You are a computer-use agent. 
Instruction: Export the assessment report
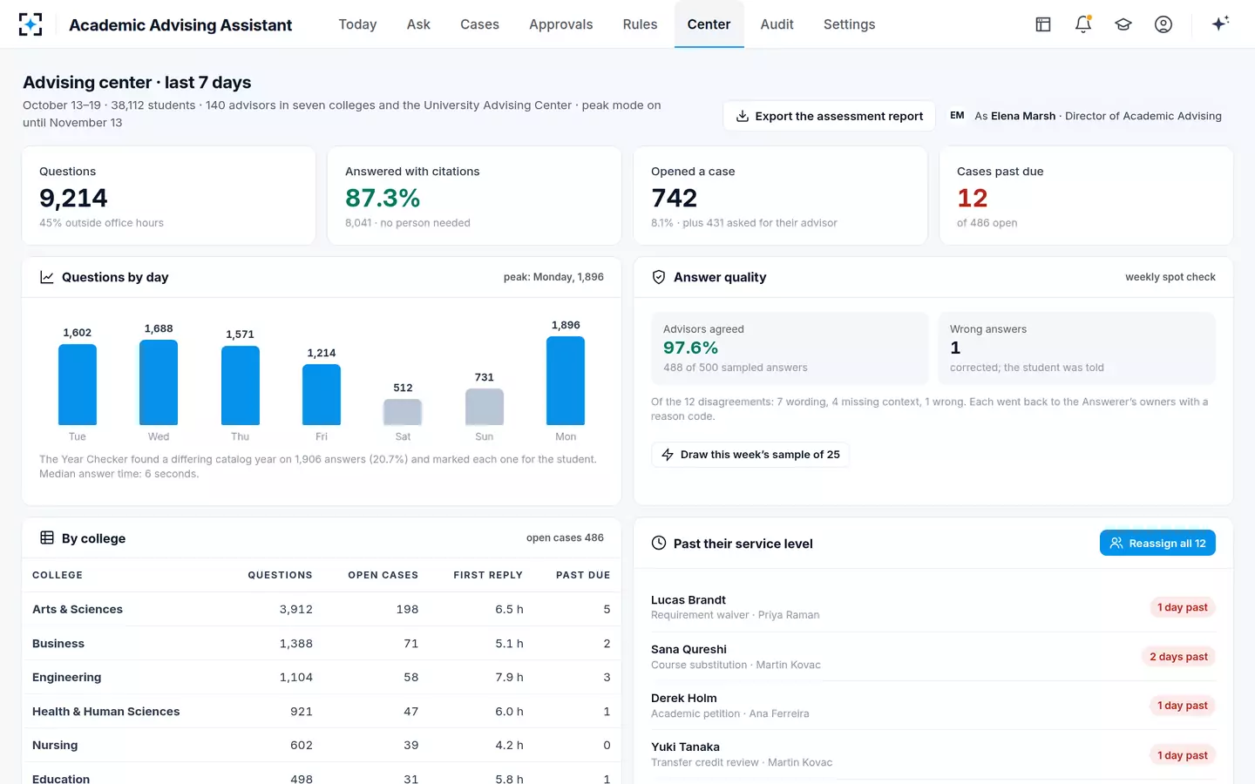click(x=829, y=116)
